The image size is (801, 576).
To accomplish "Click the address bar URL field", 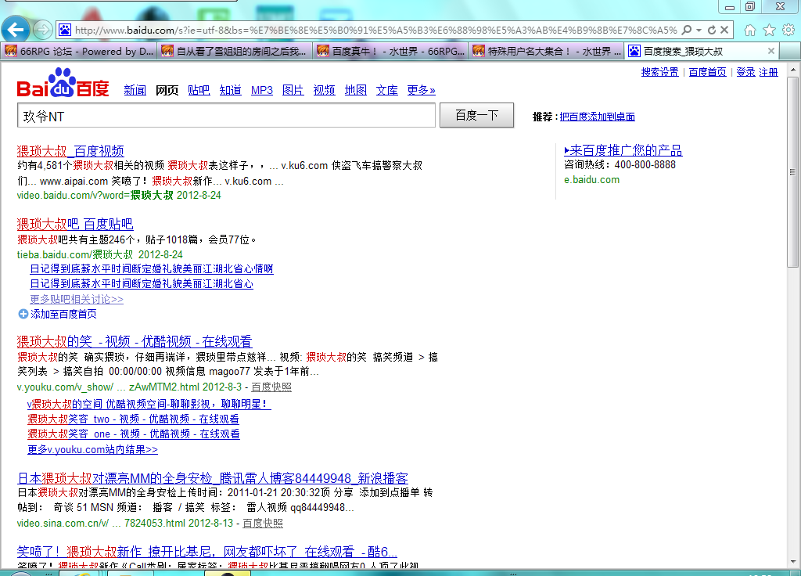I will point(375,31).
